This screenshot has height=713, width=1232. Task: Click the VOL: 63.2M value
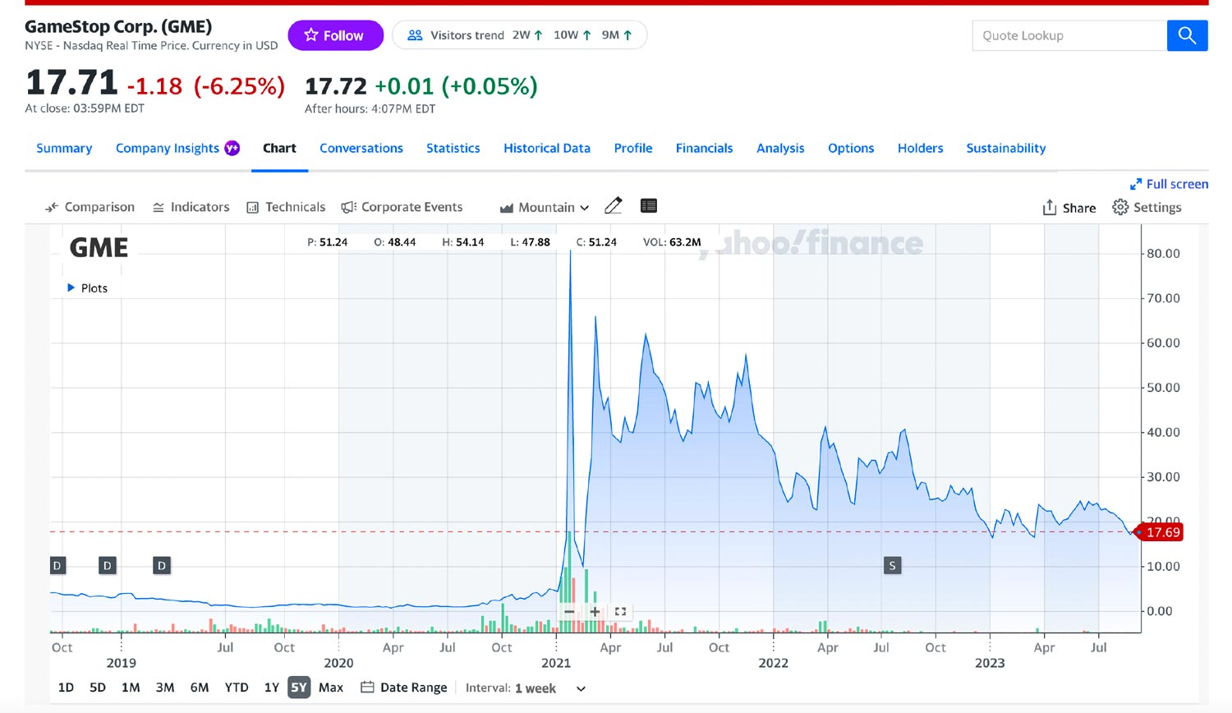pyautogui.click(x=672, y=242)
